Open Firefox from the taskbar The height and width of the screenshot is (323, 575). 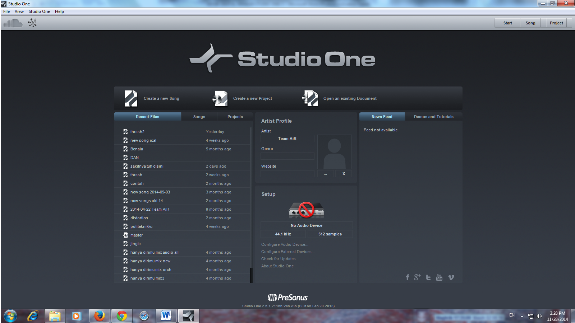point(100,316)
